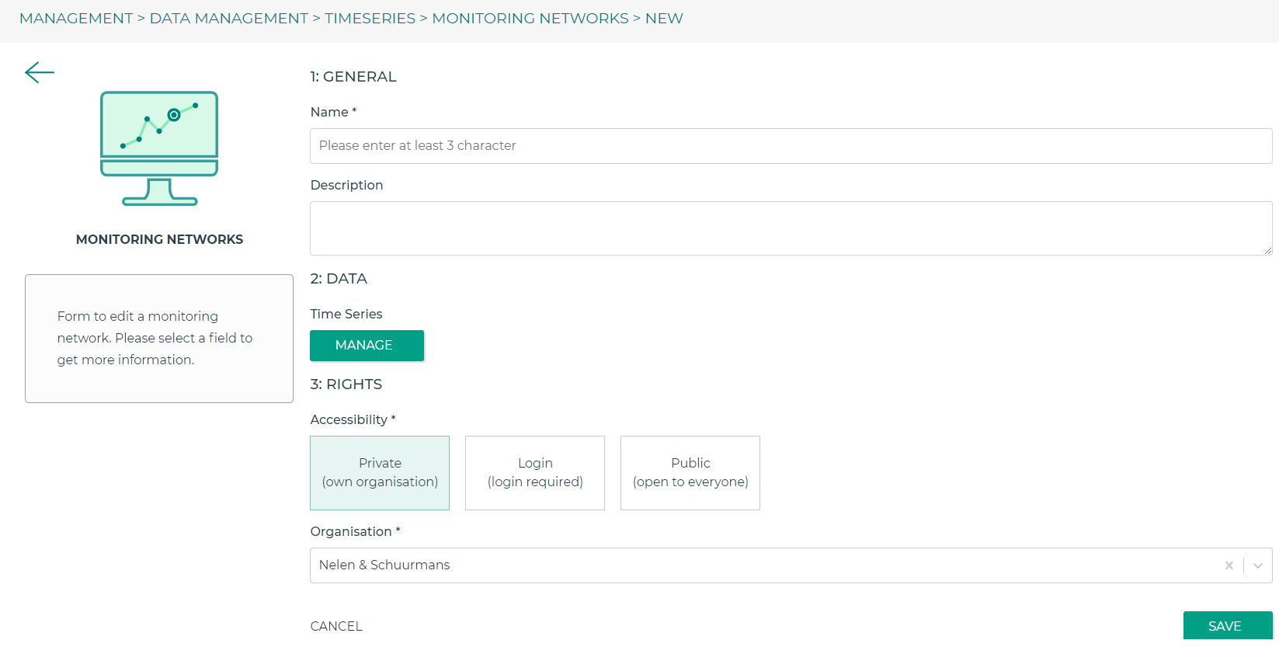Open the MANAGEMENT breadcrumb
This screenshot has height=647, width=1279.
click(x=76, y=19)
